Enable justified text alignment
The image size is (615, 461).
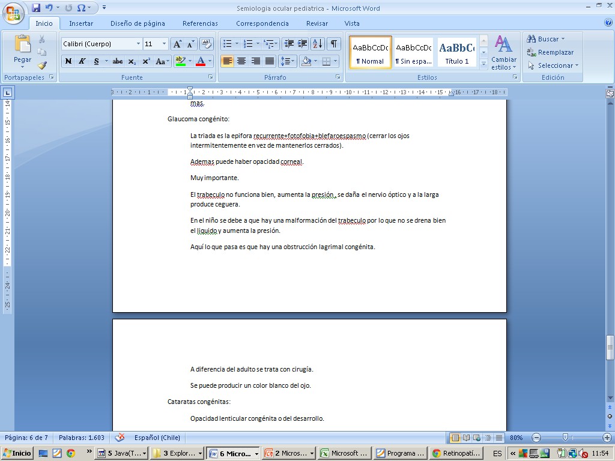coord(270,61)
